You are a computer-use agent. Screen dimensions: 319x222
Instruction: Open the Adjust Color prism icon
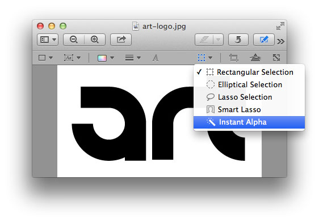pyautogui.click(x=255, y=58)
